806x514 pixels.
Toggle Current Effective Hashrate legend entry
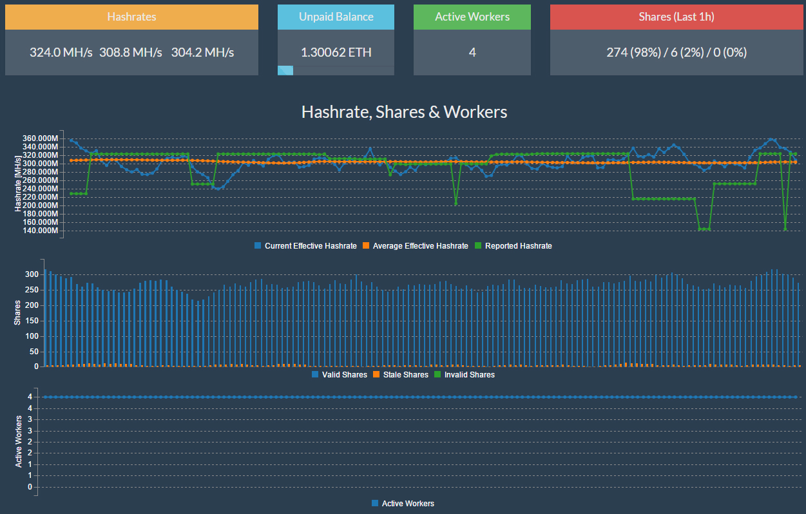point(310,246)
